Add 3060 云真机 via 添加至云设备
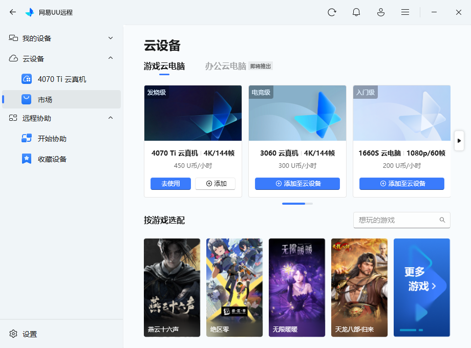Image resolution: width=471 pixels, height=348 pixels. pyautogui.click(x=297, y=183)
